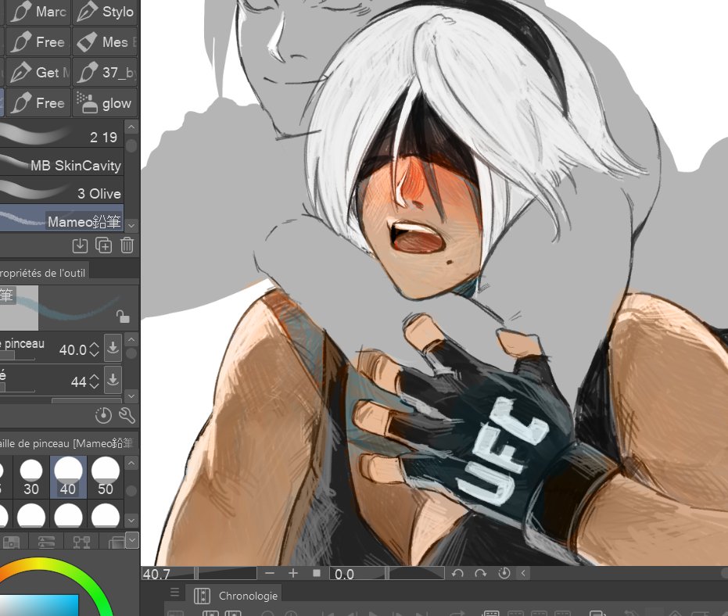Zoom out with the minus button
This screenshot has height=616, width=728.
(x=270, y=573)
